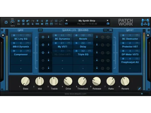This screenshot has height=113, width=151.
Task: Open the I/O configuration button
Action: (66, 24)
